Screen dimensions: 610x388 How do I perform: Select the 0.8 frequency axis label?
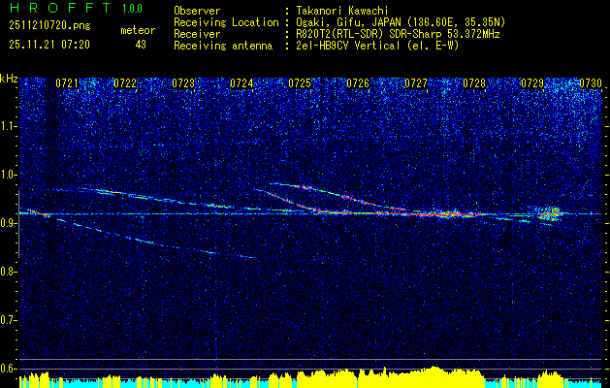click(9, 271)
